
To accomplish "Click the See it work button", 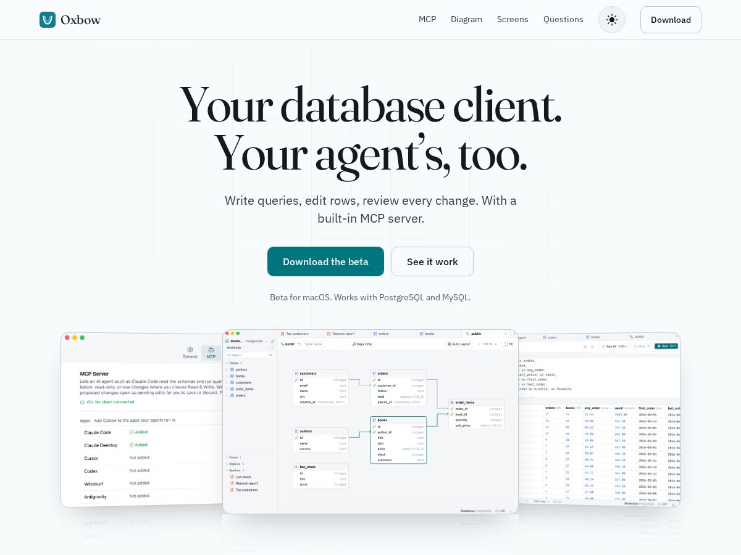I will pyautogui.click(x=432, y=261).
